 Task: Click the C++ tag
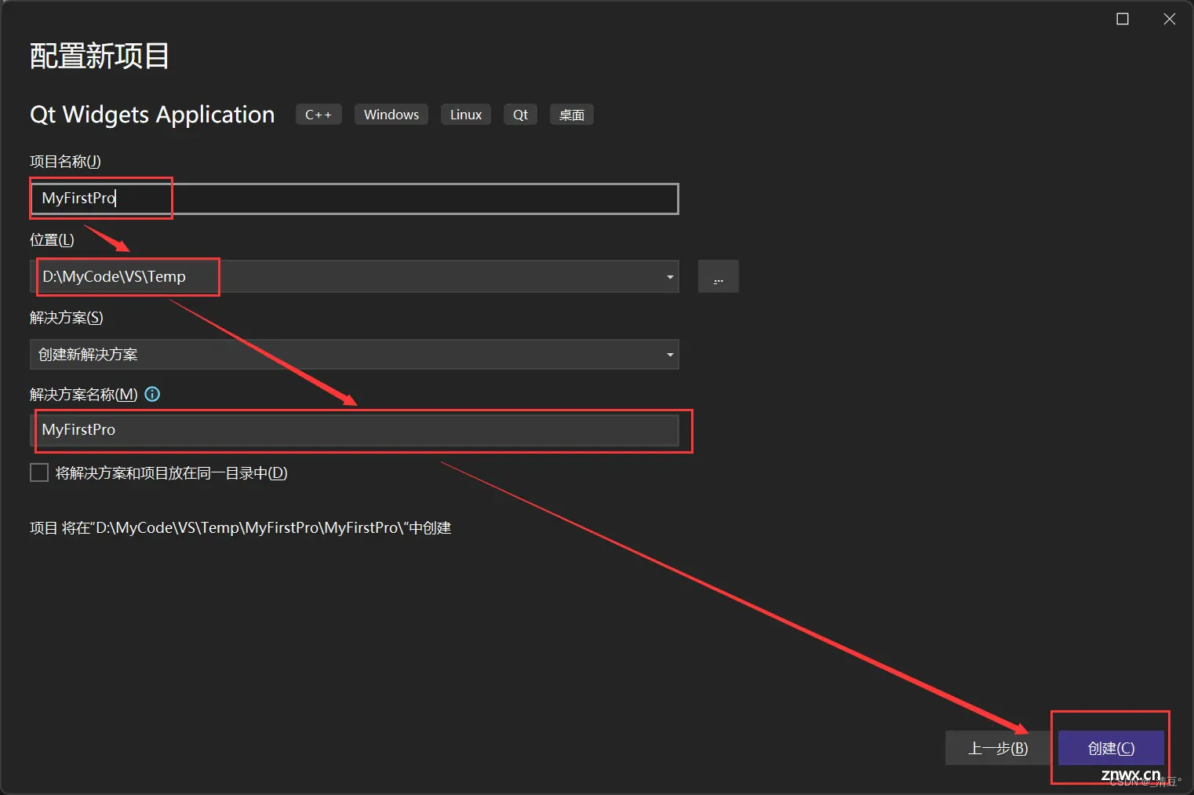(x=319, y=115)
